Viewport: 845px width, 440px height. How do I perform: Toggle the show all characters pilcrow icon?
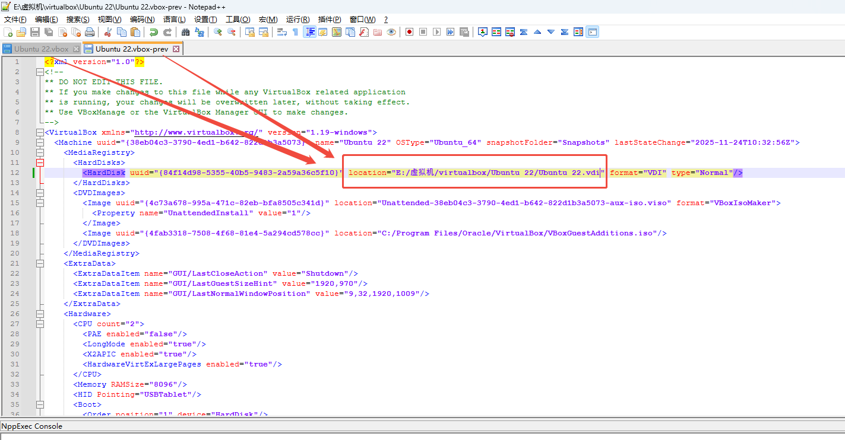(x=295, y=32)
